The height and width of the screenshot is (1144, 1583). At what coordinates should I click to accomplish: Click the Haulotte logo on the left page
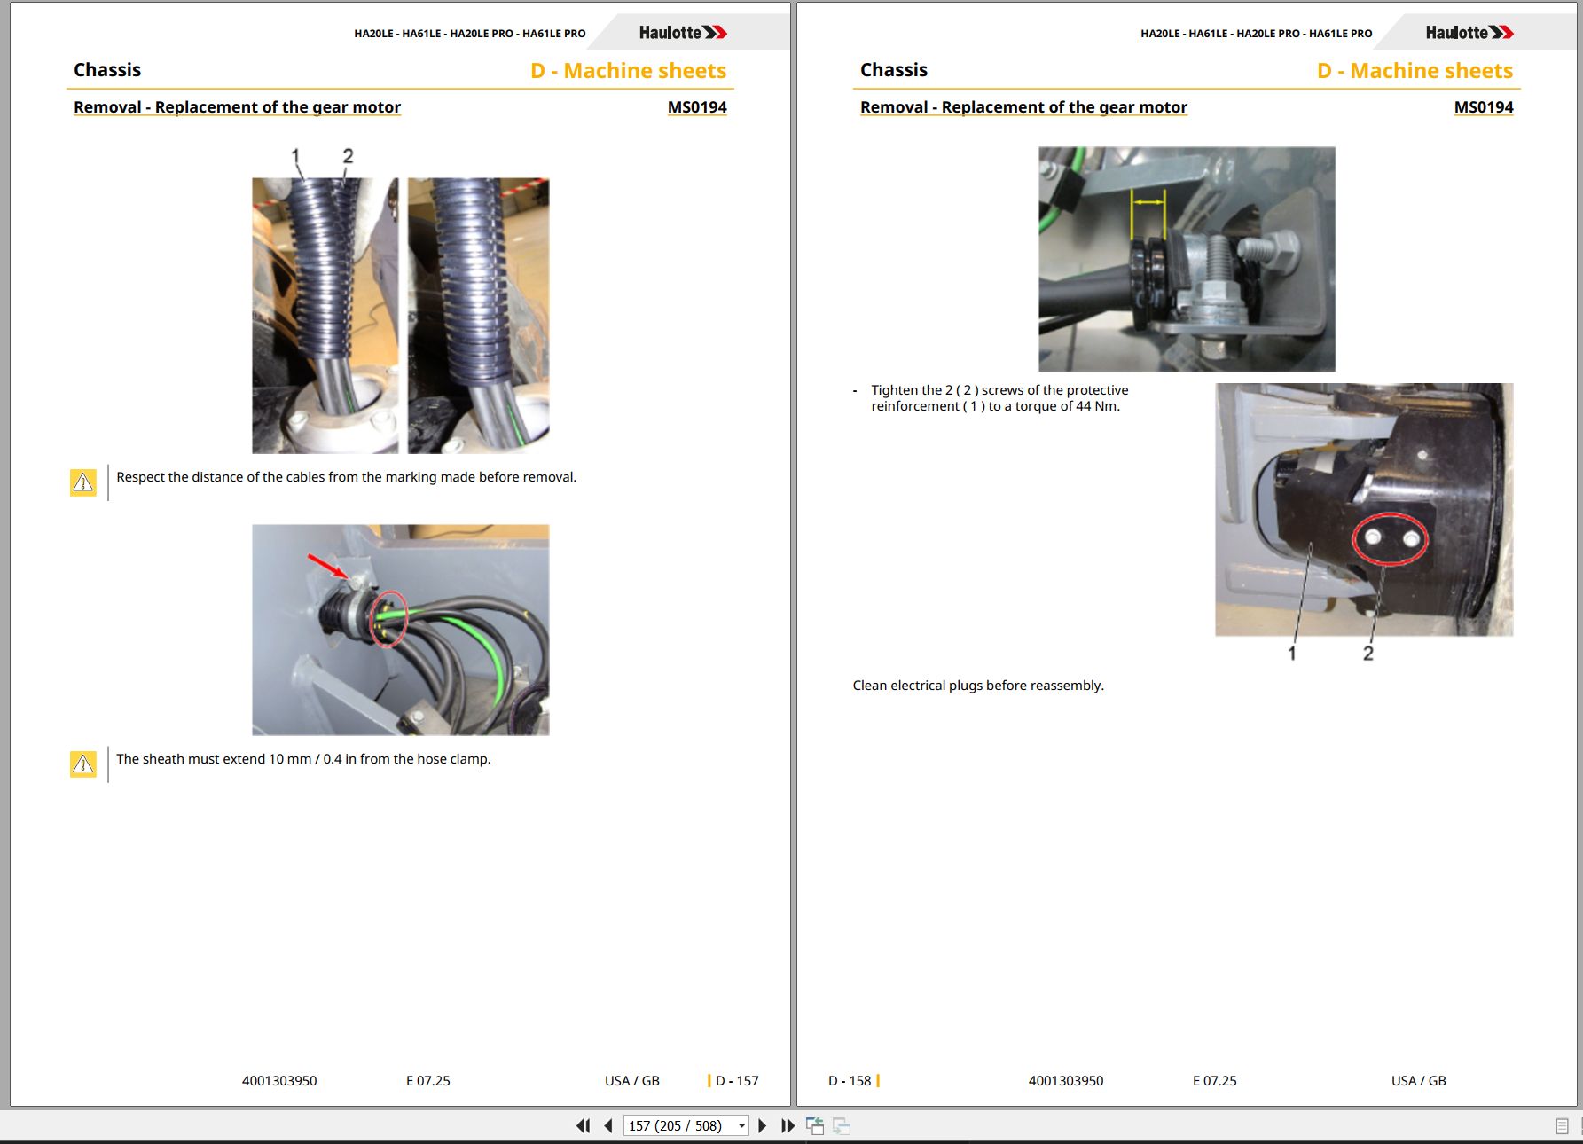(683, 33)
